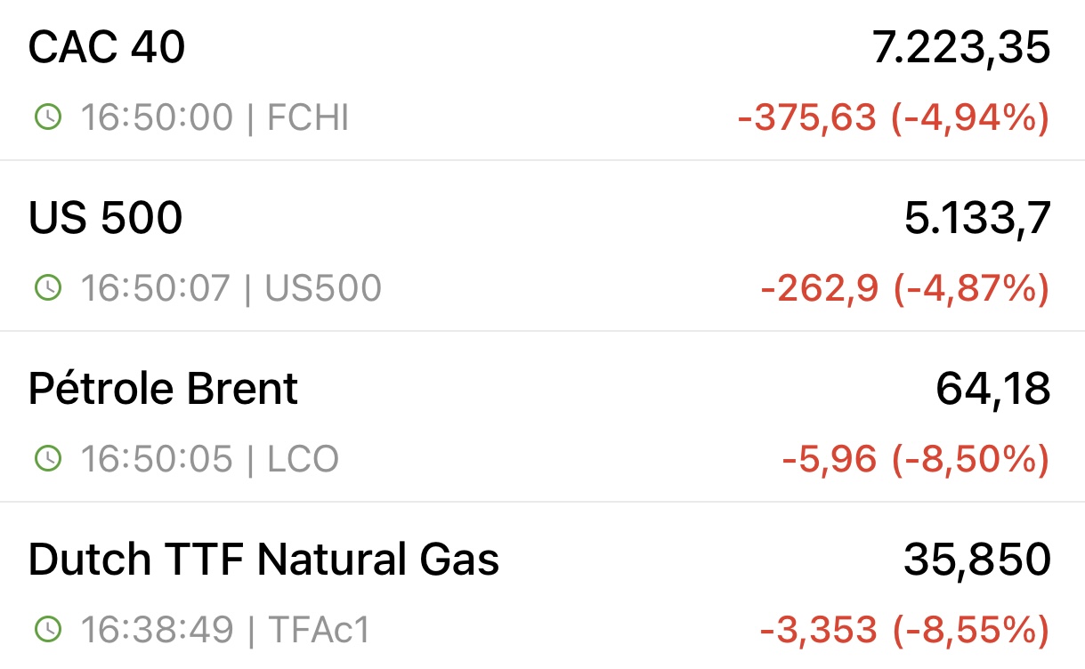Select Pétrole Brent commodity name
The height and width of the screenshot is (669, 1085).
click(163, 389)
